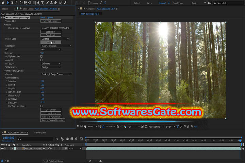Click the Update Sidecar button
The image size is (245, 163).
pos(51,113)
